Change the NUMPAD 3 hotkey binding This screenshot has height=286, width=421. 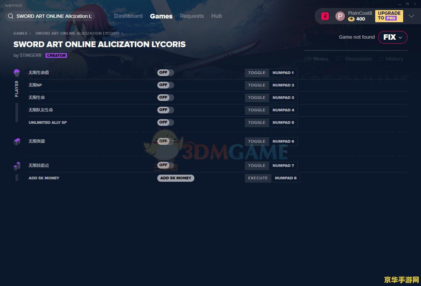click(x=283, y=98)
